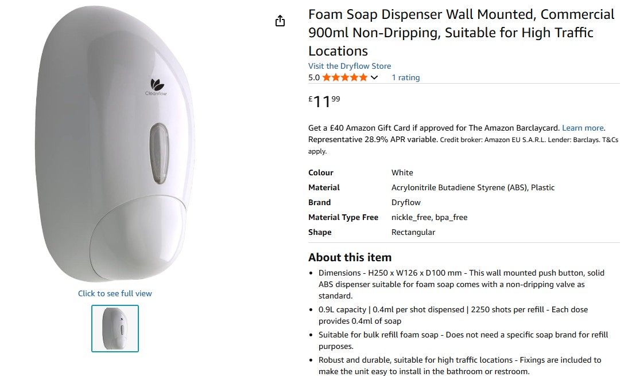Click the Brand value "Dryflow"
The image size is (632, 381).
[x=406, y=202]
